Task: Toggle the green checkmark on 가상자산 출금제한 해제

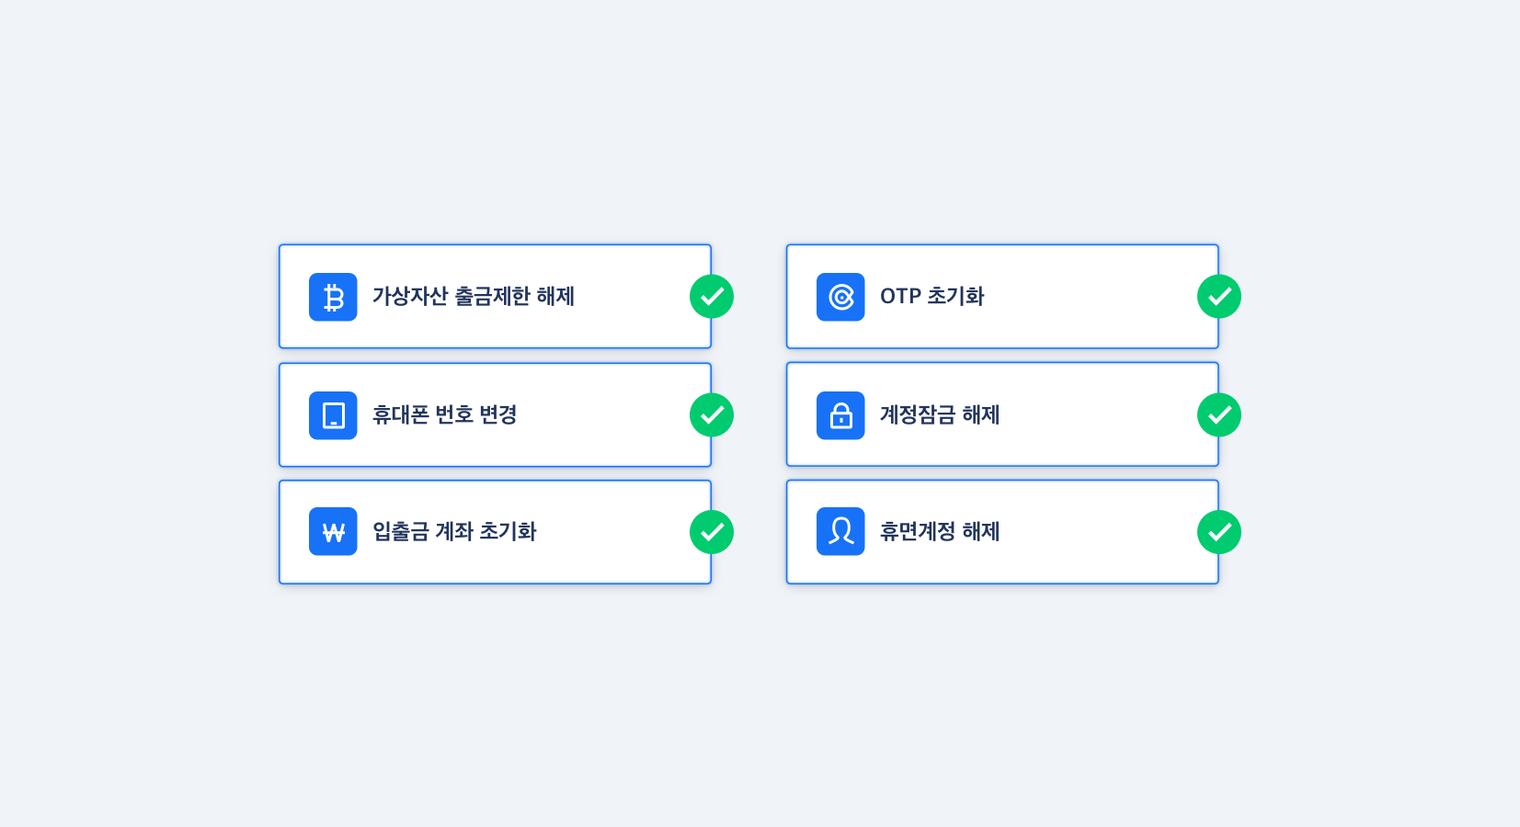Action: (711, 296)
